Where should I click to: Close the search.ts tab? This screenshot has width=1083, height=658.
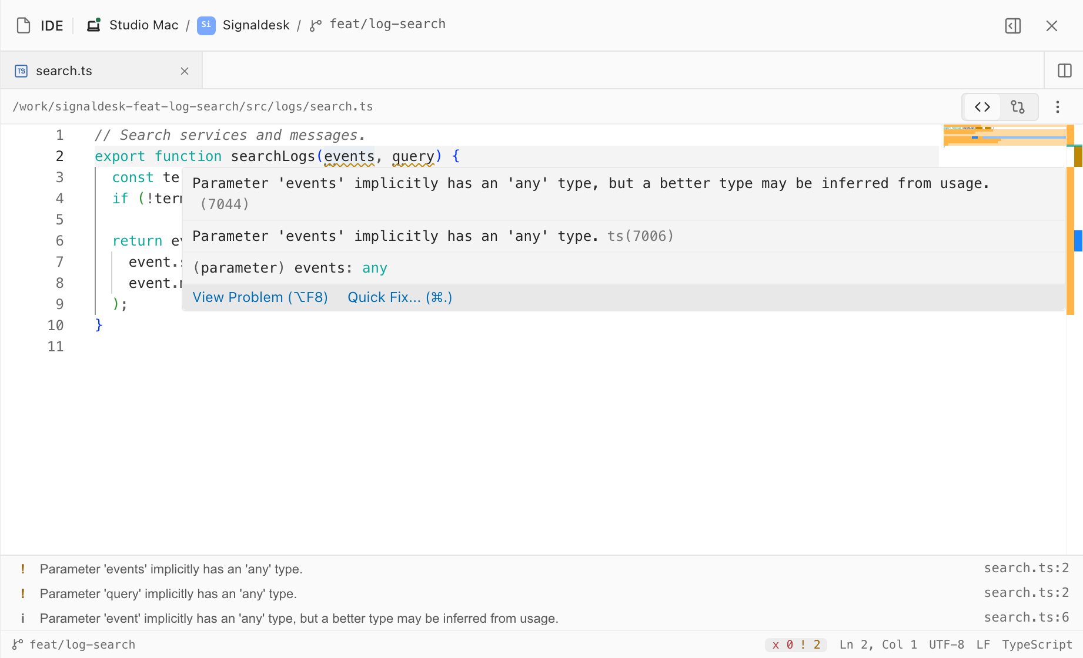185,71
